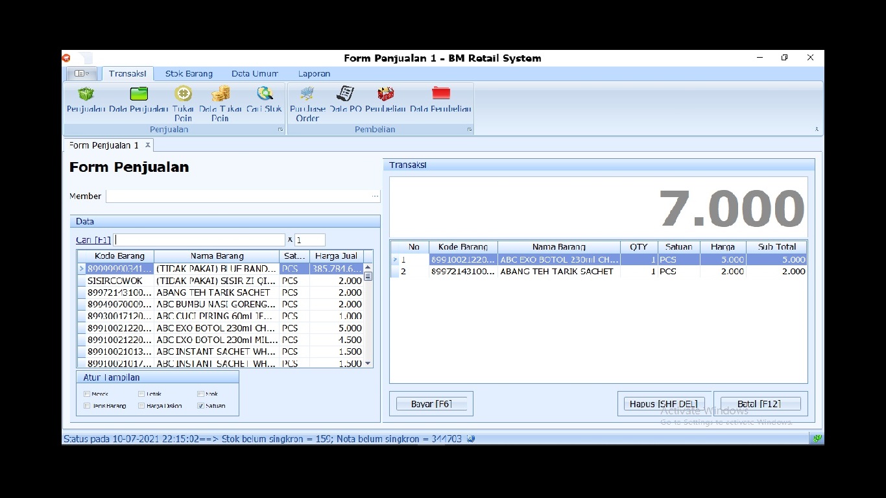This screenshot has width=886, height=498.
Task: Uncheck the Satuan display checkbox
Action: click(200, 406)
